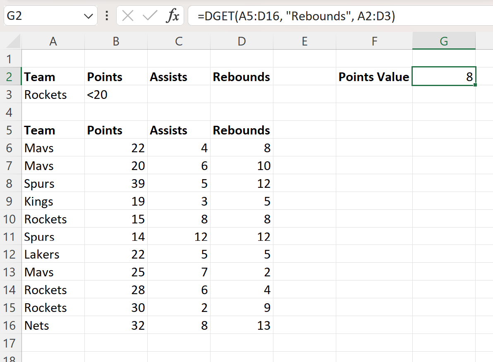The height and width of the screenshot is (362, 493).
Task: Click criteria cell '<20'
Action: (x=116, y=95)
